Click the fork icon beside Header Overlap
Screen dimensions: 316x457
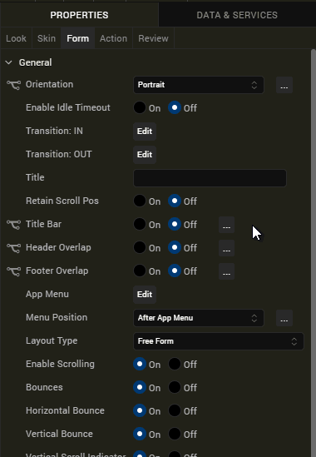point(13,248)
